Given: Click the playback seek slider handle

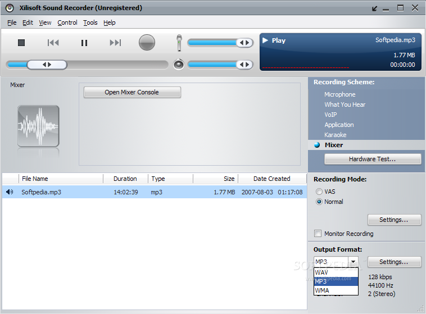Looking at the screenshot, I should click(x=47, y=65).
